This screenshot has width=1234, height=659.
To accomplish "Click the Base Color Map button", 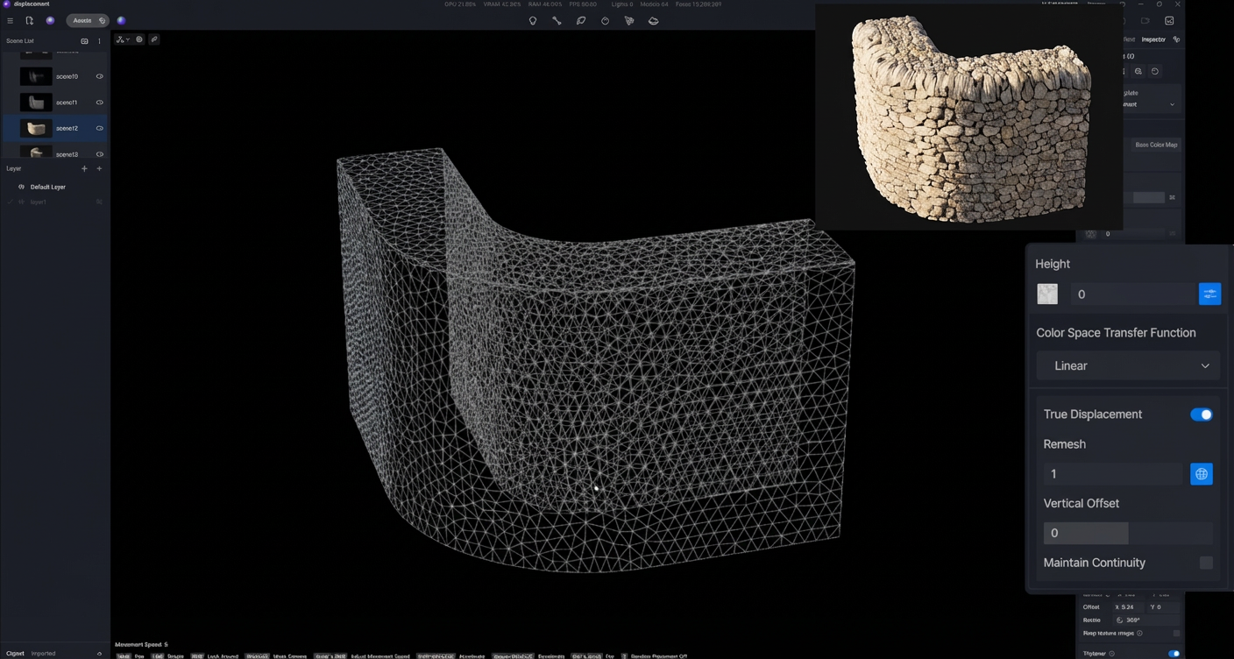I will (x=1155, y=145).
